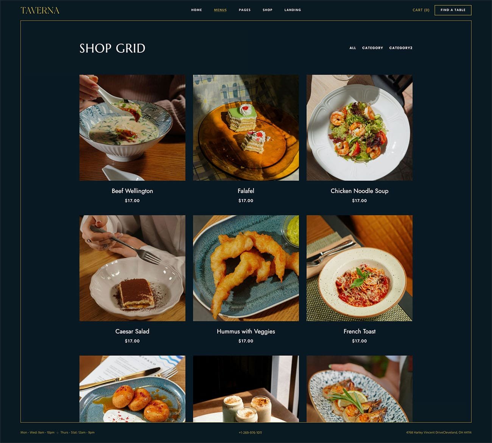Screen dimensions: 492x443
Task: View the Cart (0) link
Action: pyautogui.click(x=421, y=10)
